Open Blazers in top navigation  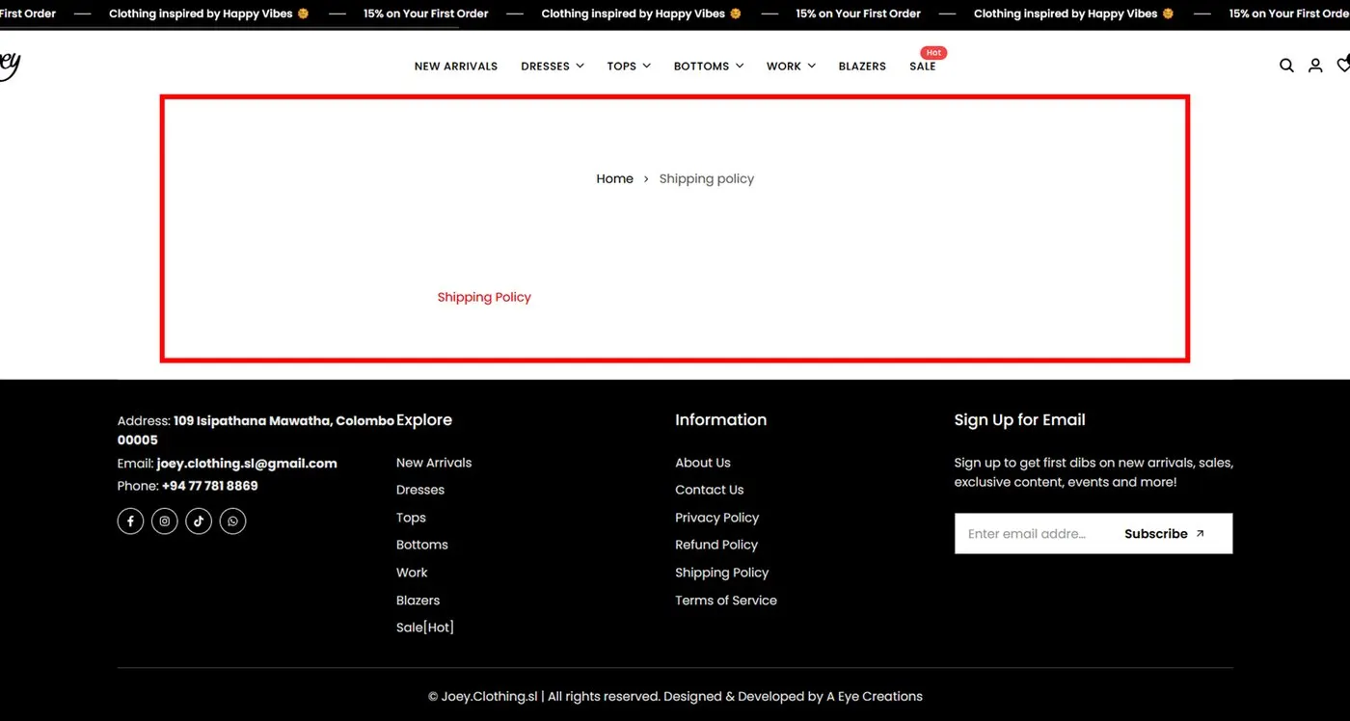click(x=862, y=67)
